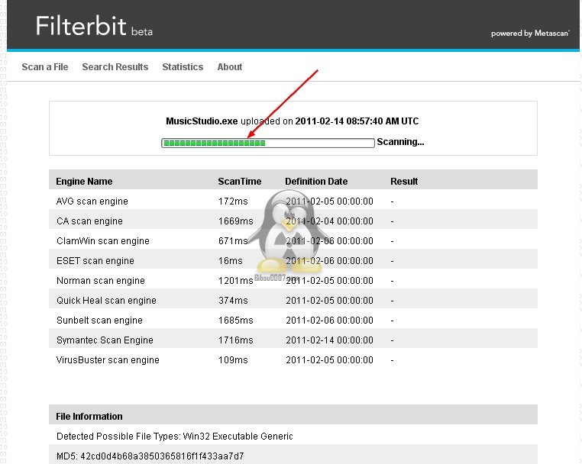
Task: Click the VirusBuster row definition date
Action: (330, 360)
